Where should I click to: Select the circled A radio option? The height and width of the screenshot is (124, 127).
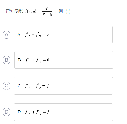point(7,35)
